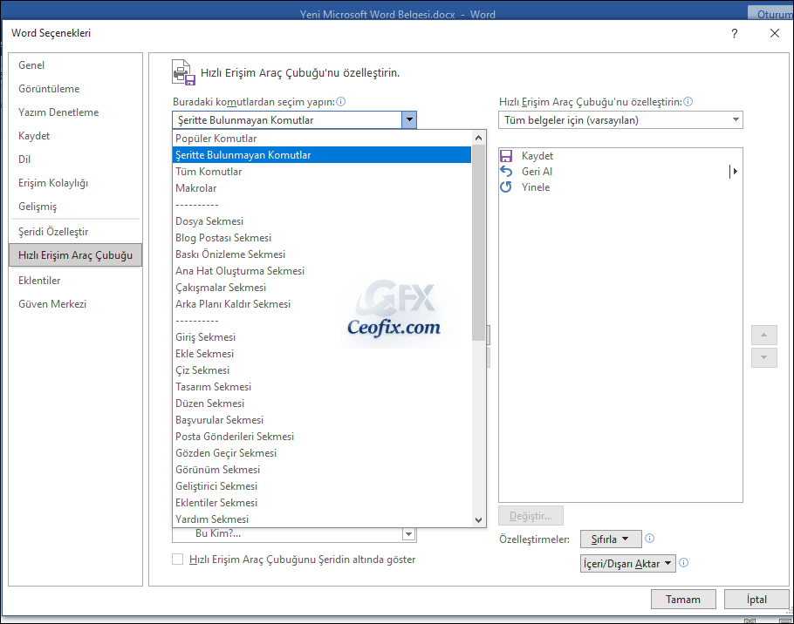This screenshot has height=624, width=794.
Task: Select Başvurular Sekmesi entry
Action: click(x=322, y=420)
